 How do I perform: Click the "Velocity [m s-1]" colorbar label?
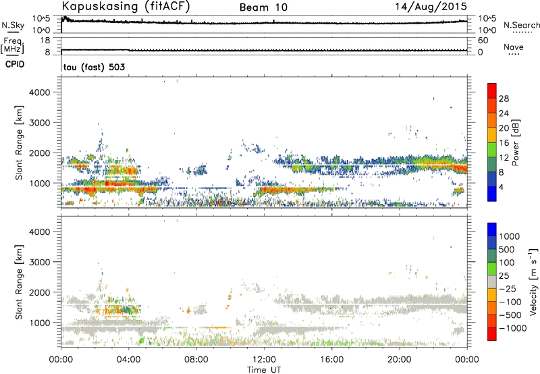point(533,282)
